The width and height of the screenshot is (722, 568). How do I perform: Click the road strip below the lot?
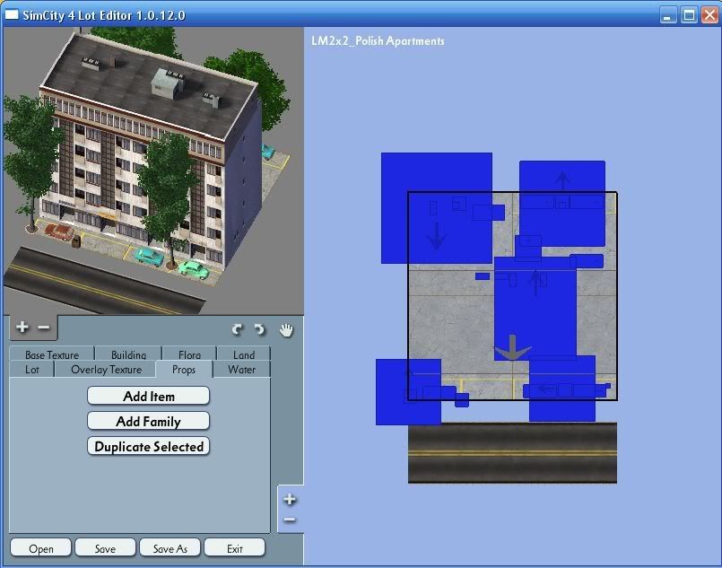pos(512,453)
